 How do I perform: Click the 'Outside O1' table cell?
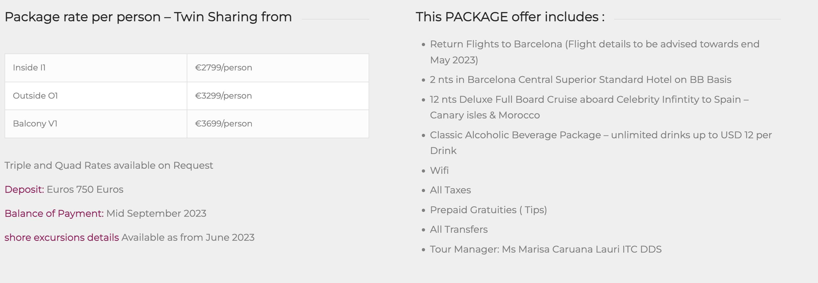96,96
